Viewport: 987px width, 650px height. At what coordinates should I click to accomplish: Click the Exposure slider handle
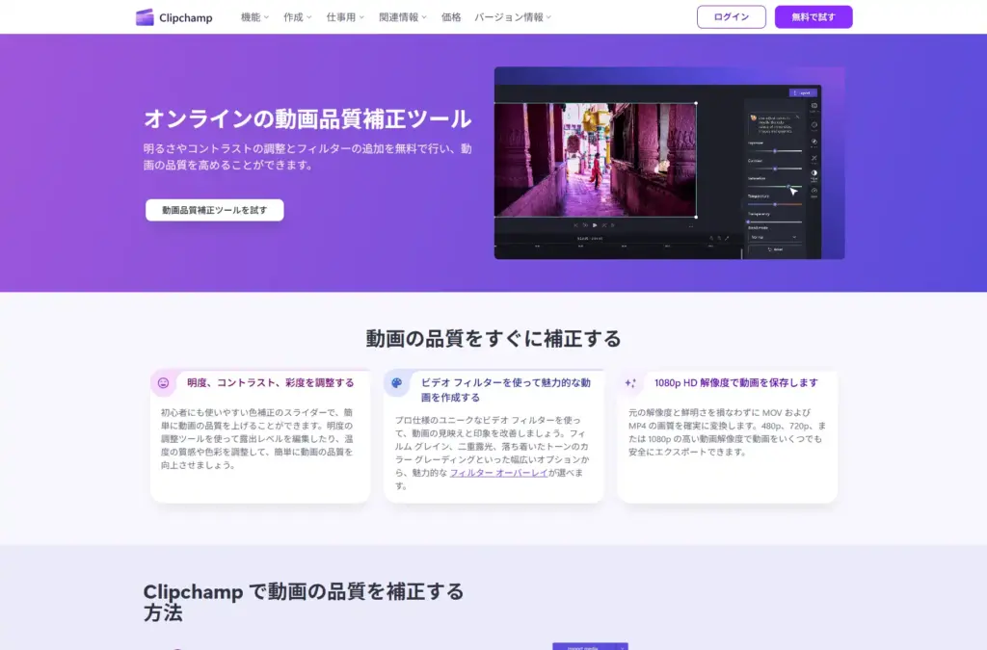[775, 151]
